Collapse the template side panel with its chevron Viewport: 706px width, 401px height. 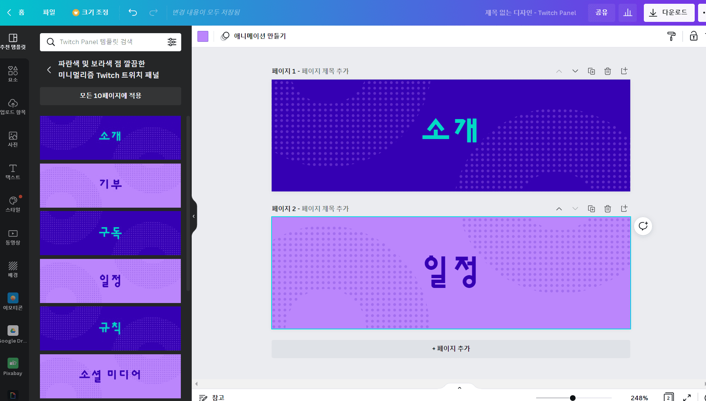click(x=194, y=216)
